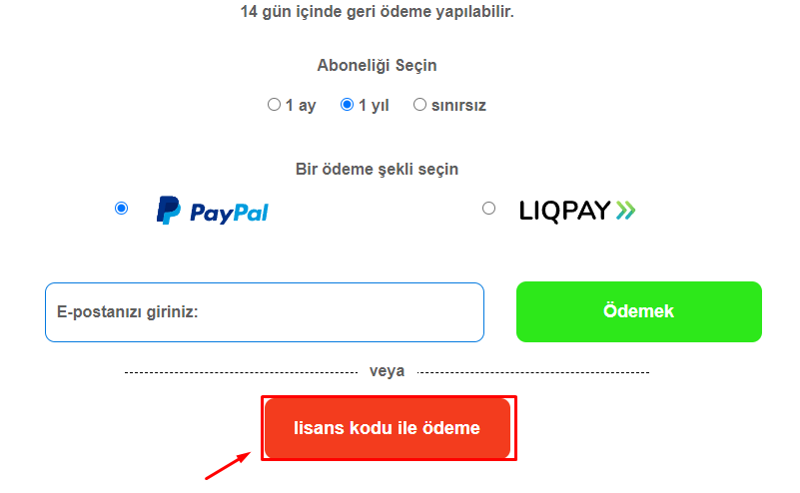This screenshot has width=800, height=493.
Task: Open lisans kodu ile ödeme option
Action: 388,428
